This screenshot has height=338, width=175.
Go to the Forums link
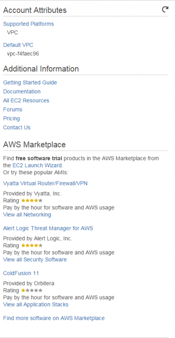pos(13,110)
